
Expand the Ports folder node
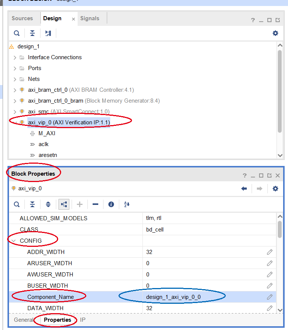[15, 68]
